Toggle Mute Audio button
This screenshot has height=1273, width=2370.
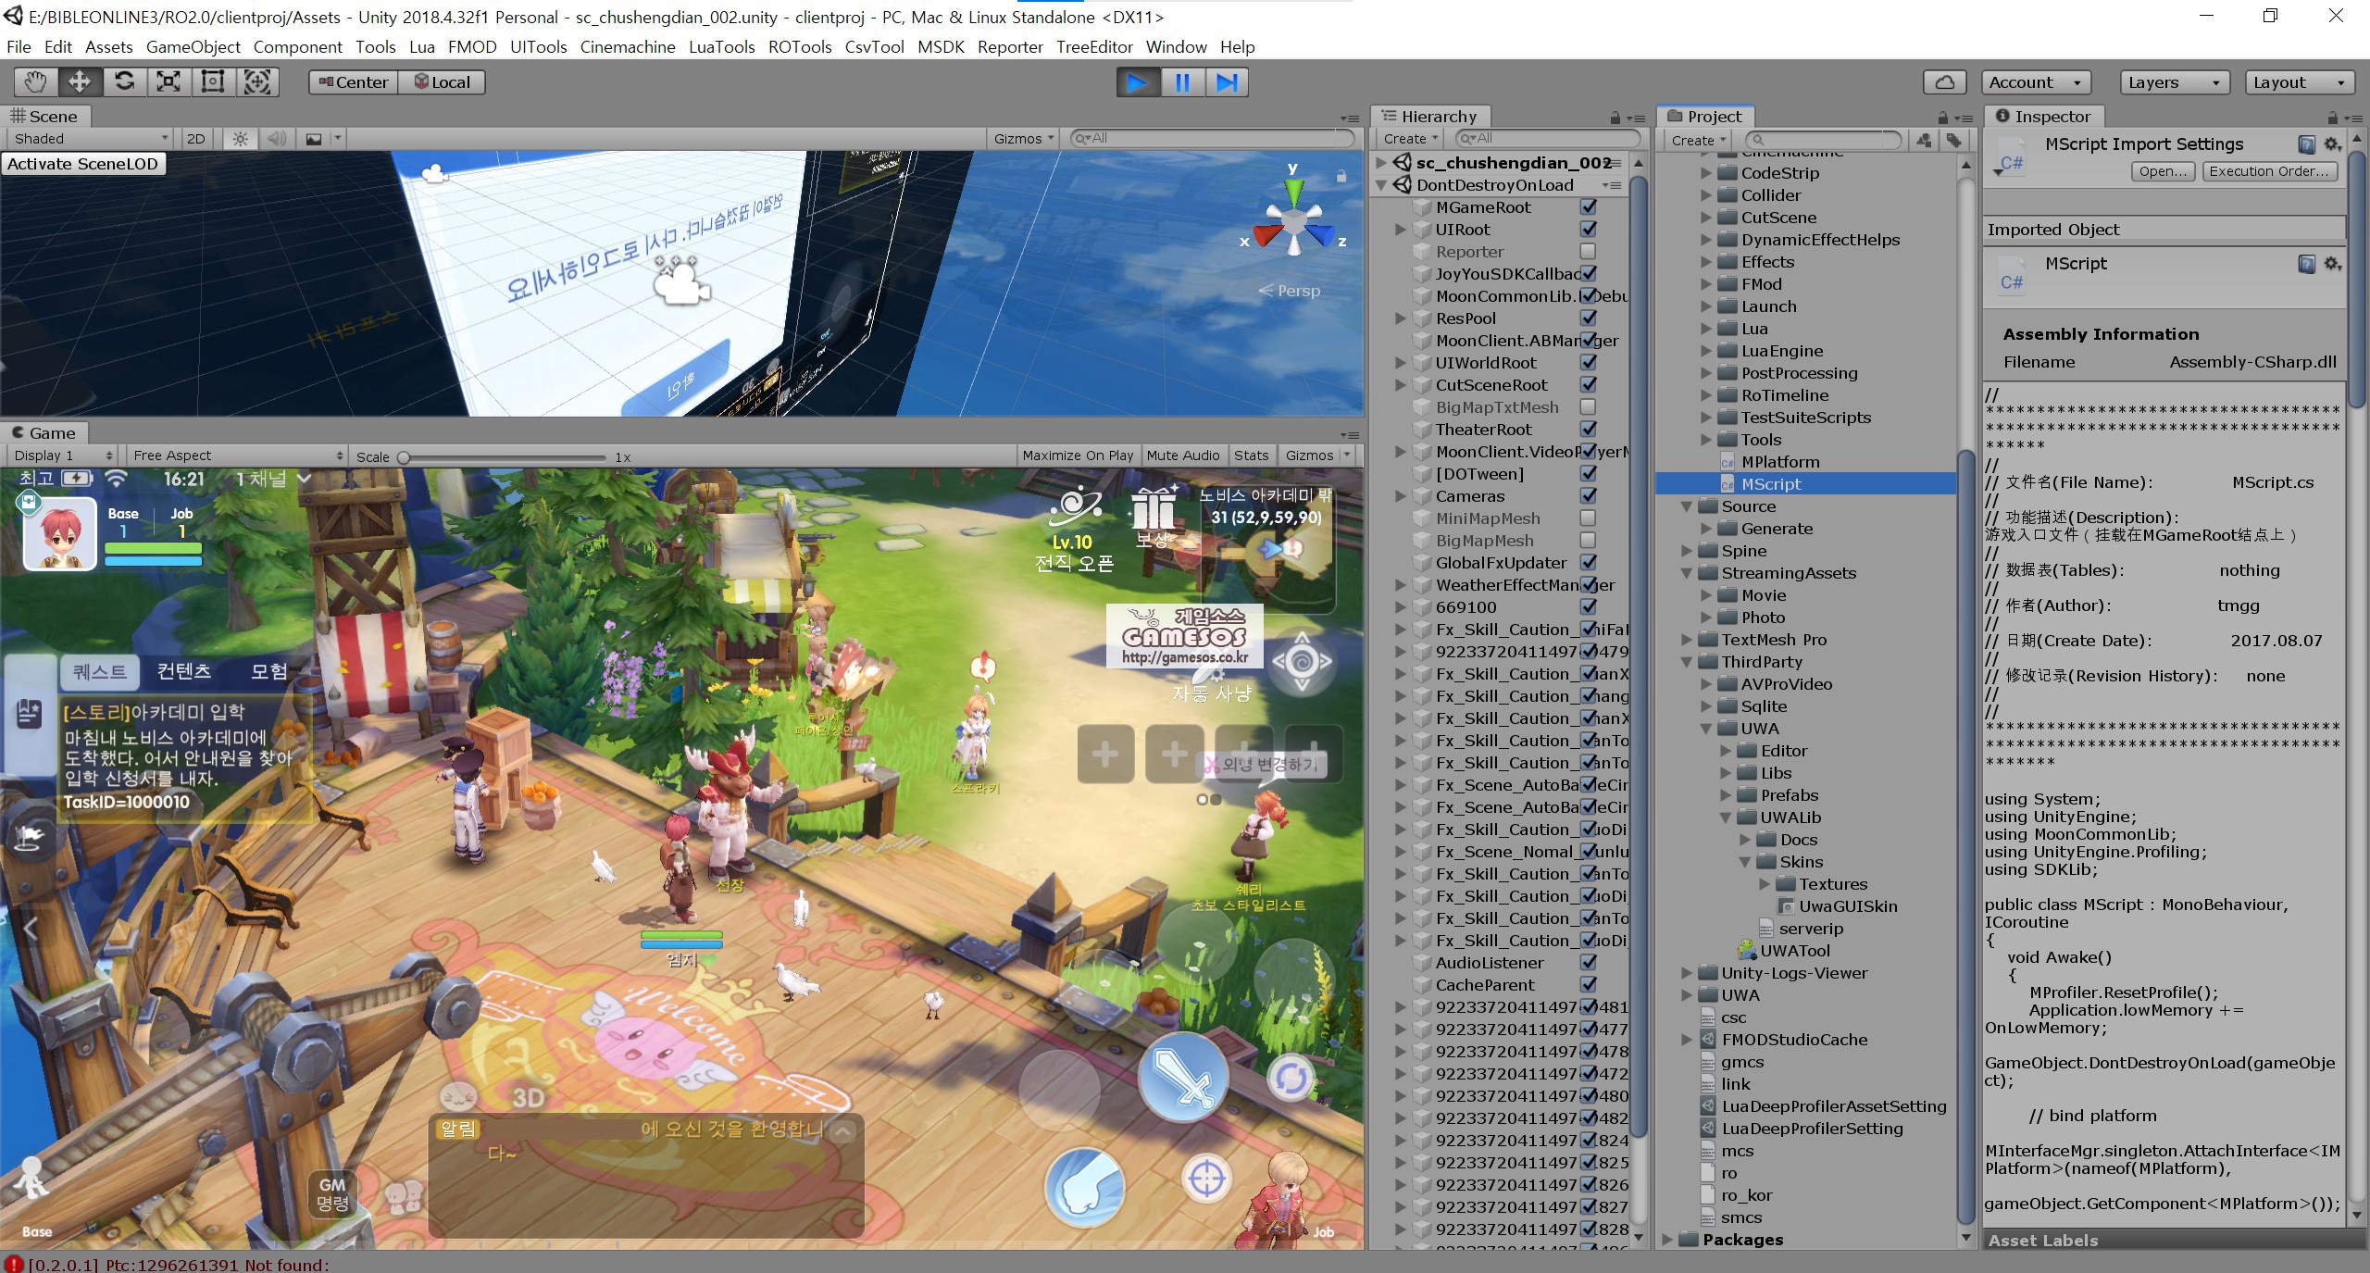click(1183, 456)
